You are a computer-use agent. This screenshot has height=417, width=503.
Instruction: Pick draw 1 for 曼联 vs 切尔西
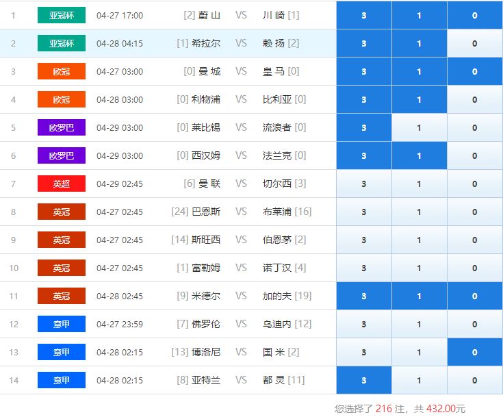[x=420, y=184]
